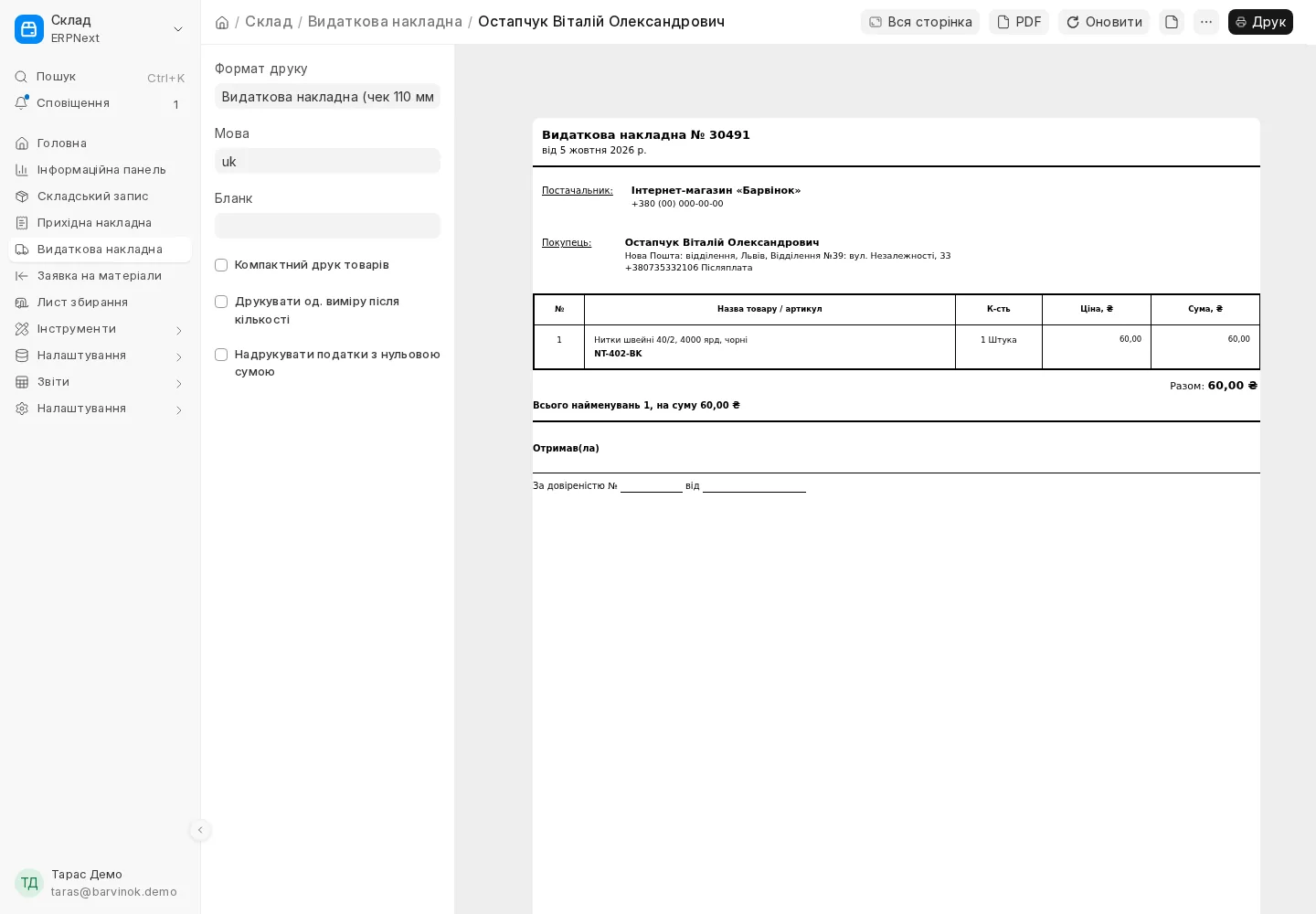
Task: Click the Сповіщення bell icon
Action: tap(21, 103)
